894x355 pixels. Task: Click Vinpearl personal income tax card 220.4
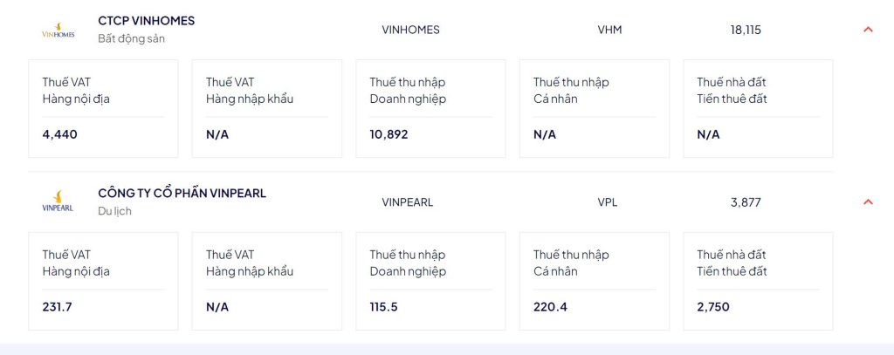[594, 281]
